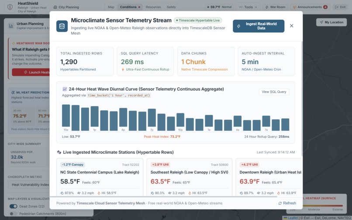Viewport: 352px width, 220px height.
Task: Click the Urban Planning chart icon in the sidebar
Action: tap(11, 26)
